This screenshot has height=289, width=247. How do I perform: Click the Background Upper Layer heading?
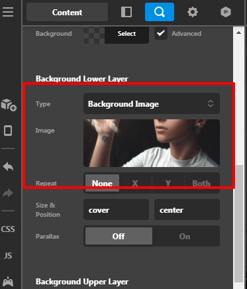82,282
